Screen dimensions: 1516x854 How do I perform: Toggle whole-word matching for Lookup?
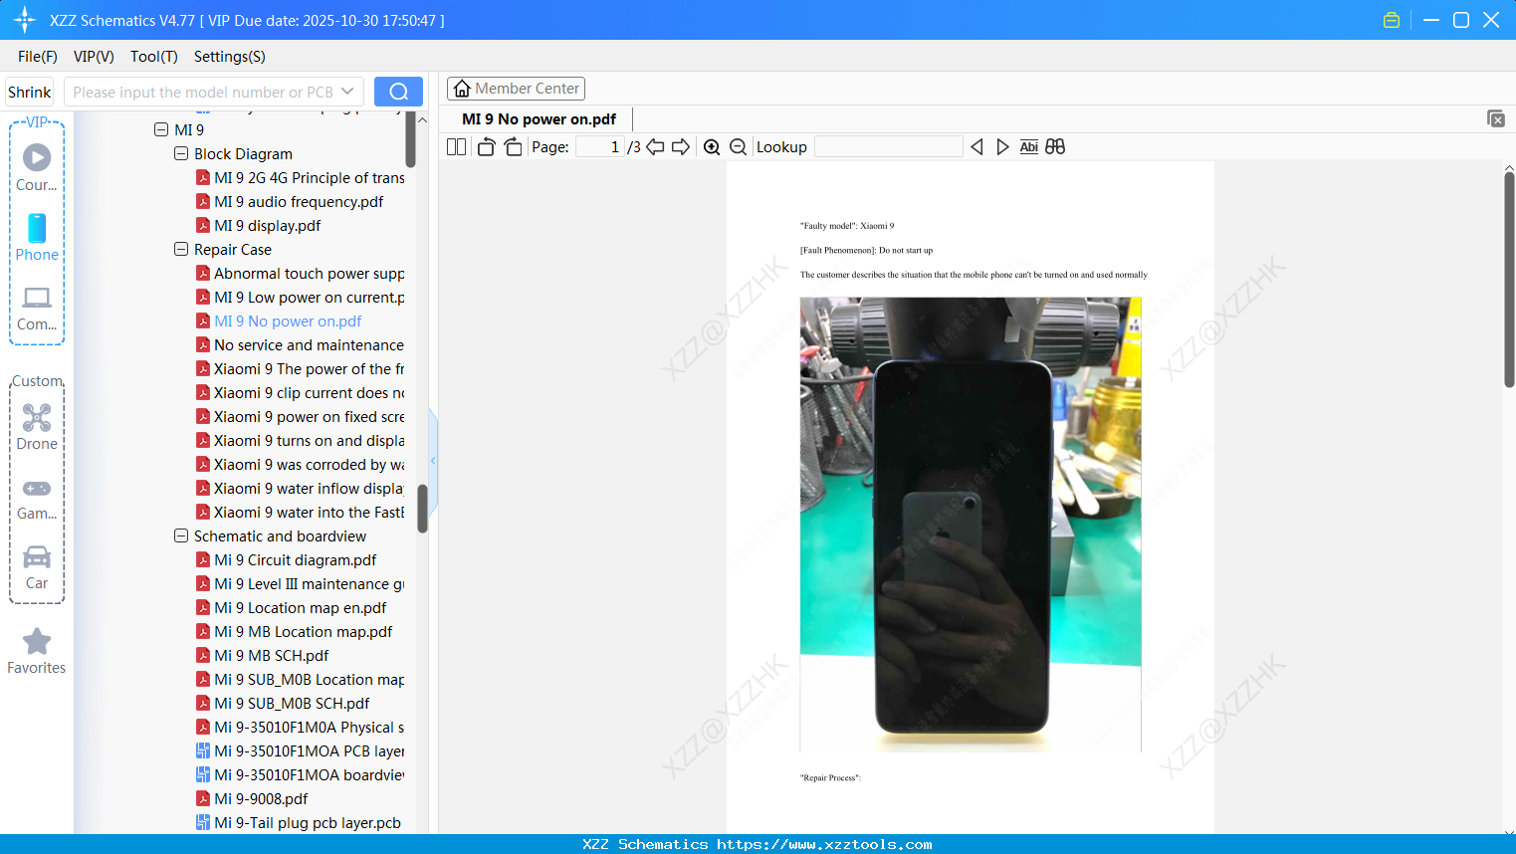coord(1055,146)
